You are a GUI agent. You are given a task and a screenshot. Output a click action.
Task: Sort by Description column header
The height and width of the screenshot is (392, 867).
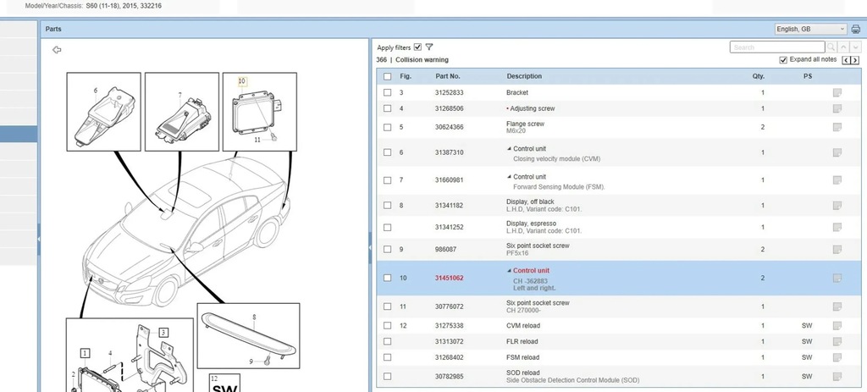coord(524,76)
